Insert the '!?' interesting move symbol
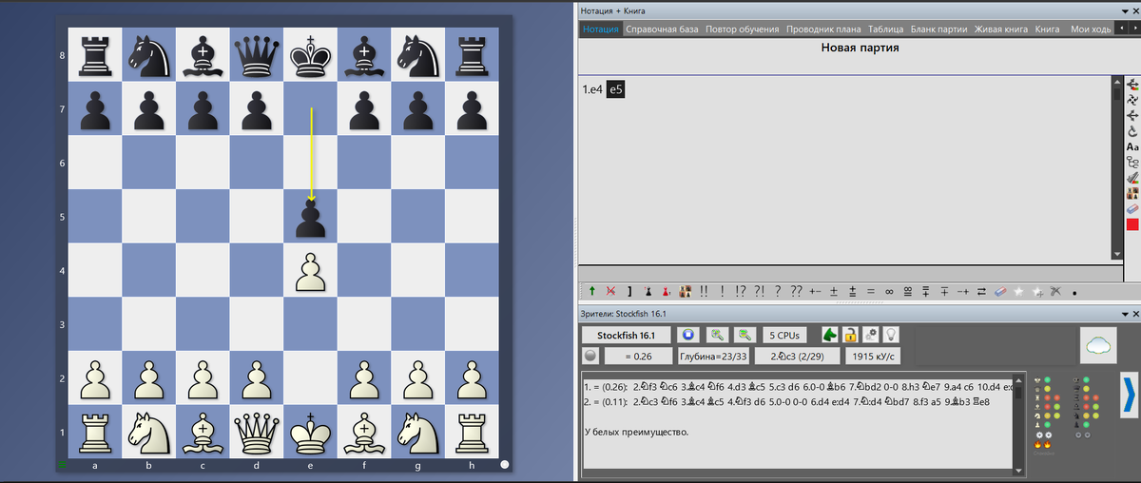This screenshot has width=1141, height=483. click(x=741, y=291)
